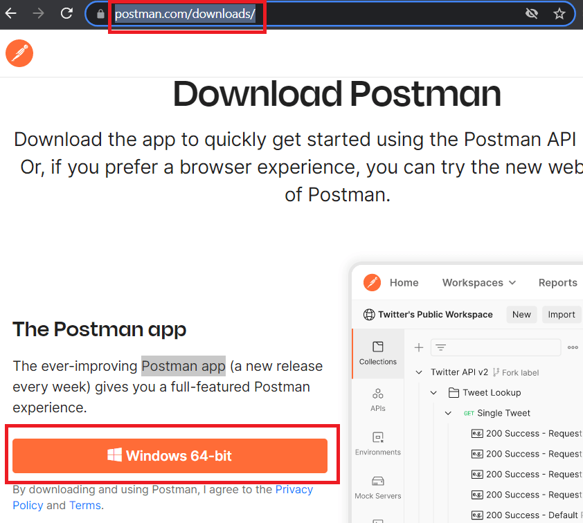Viewport: 583px width, 523px height.
Task: Go back using the browser back arrow
Action: [x=11, y=14]
